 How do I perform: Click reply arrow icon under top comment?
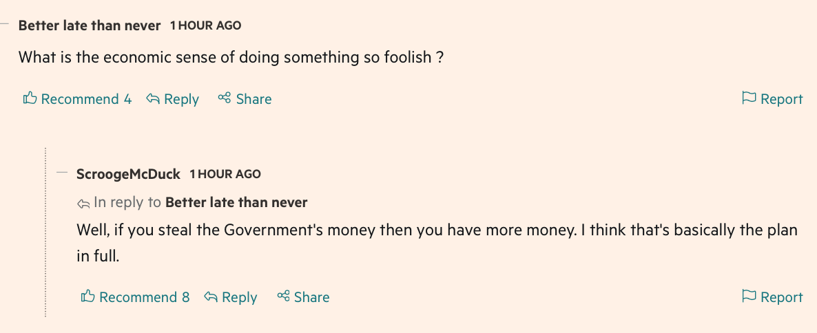coord(153,98)
